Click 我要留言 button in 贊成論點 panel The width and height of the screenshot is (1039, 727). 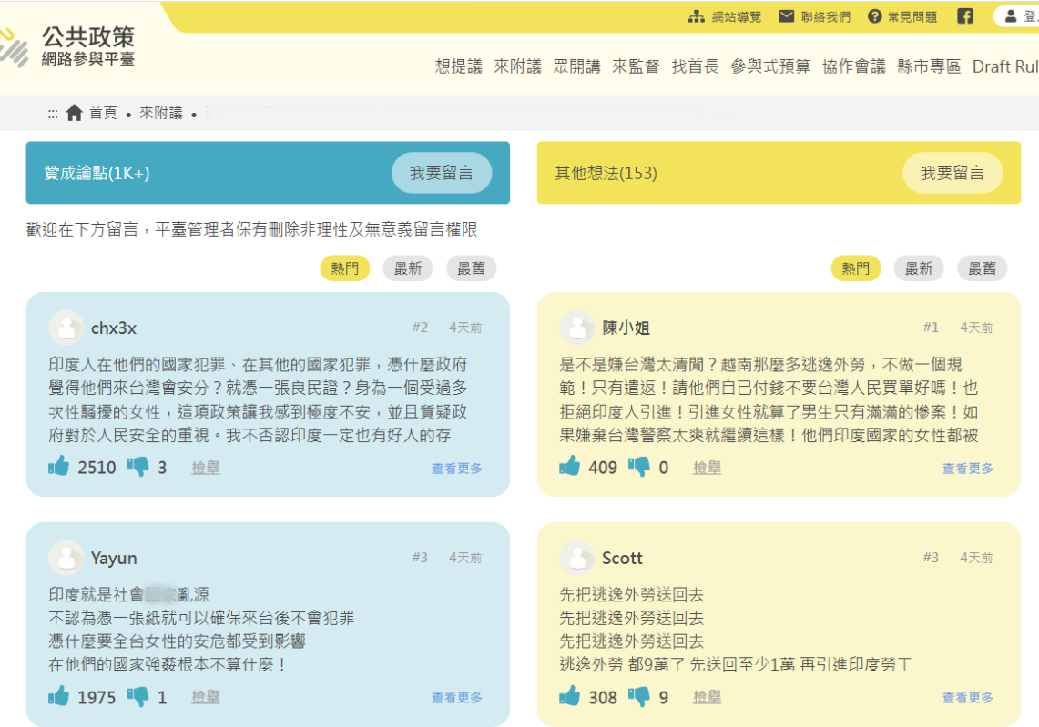pyautogui.click(x=442, y=173)
